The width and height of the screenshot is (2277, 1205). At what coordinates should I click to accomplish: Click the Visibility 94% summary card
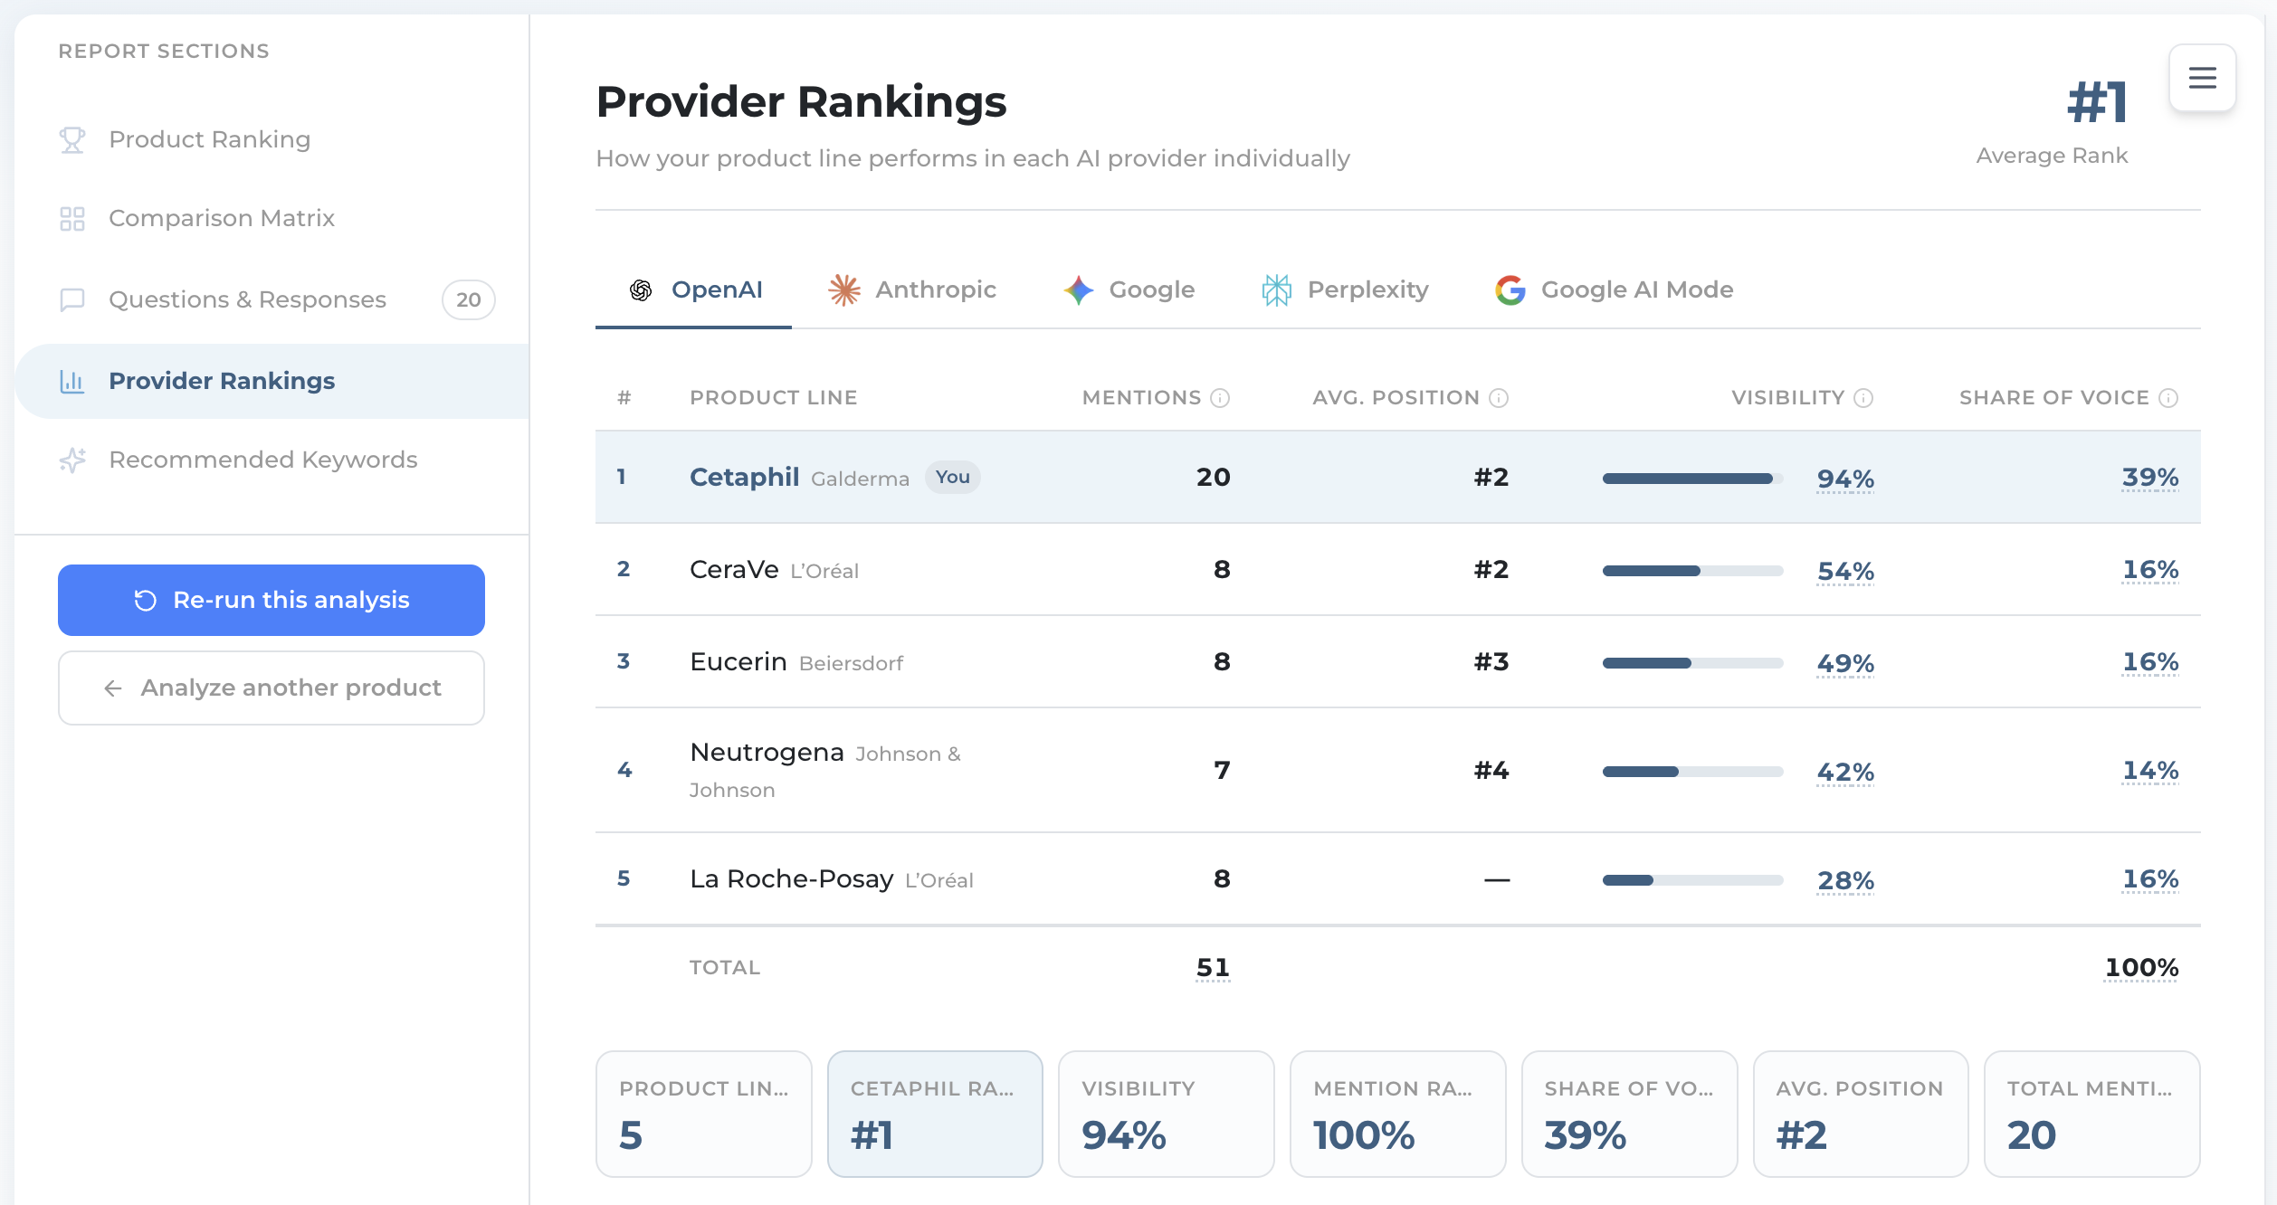1166,1114
